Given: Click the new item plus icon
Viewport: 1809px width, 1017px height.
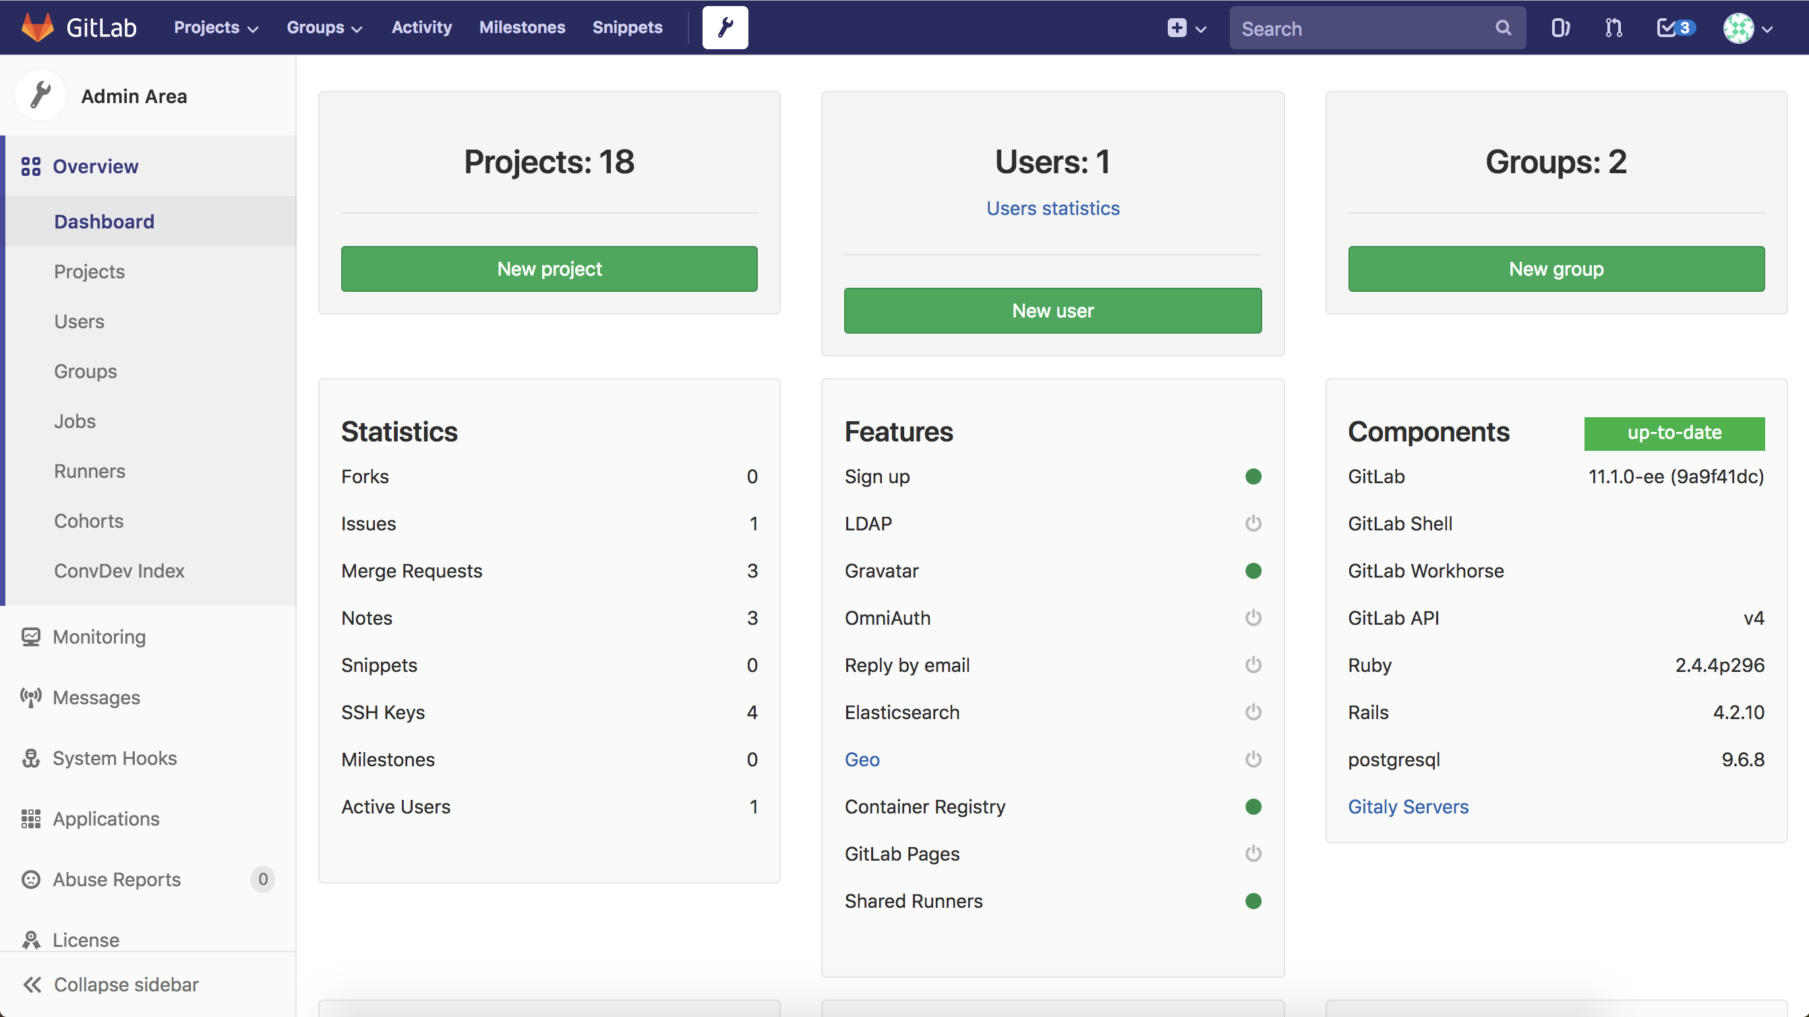Looking at the screenshot, I should (x=1177, y=28).
